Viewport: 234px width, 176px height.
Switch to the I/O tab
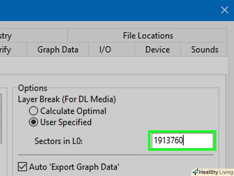(x=105, y=50)
